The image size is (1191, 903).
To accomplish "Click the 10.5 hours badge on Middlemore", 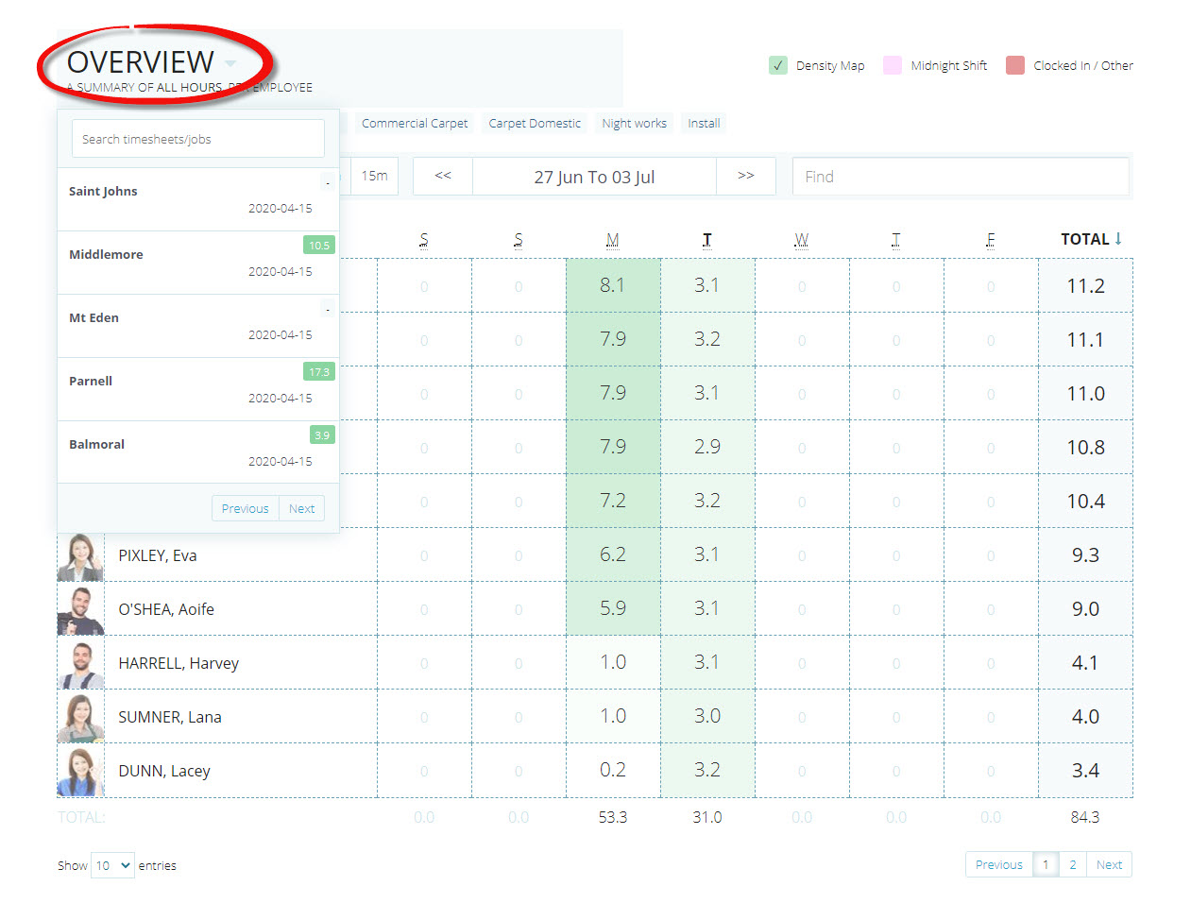I will click(319, 246).
